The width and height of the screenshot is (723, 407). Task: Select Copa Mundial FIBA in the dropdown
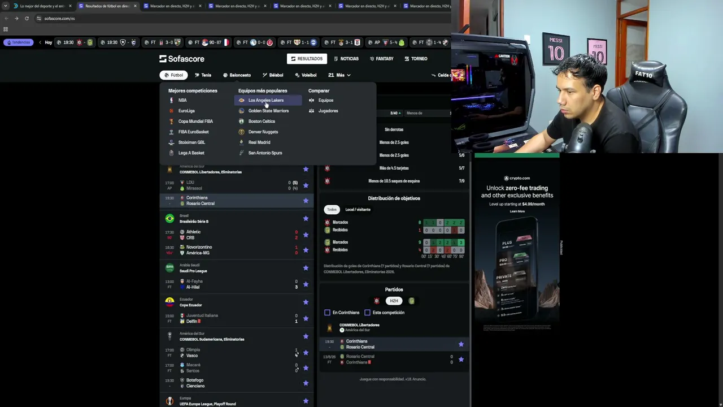(x=195, y=121)
